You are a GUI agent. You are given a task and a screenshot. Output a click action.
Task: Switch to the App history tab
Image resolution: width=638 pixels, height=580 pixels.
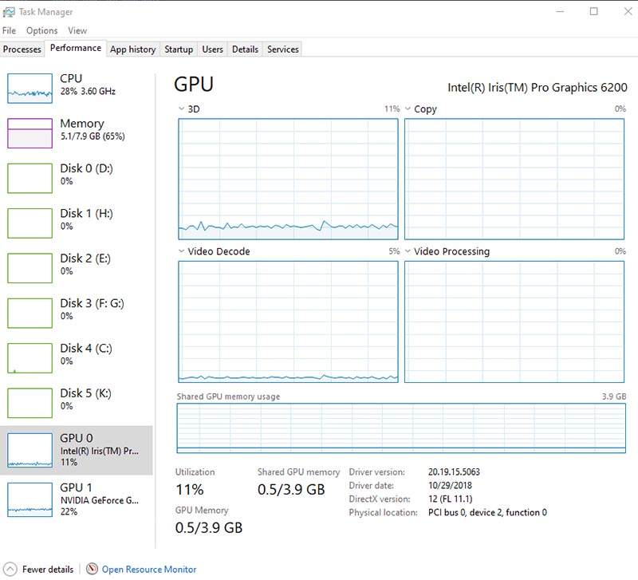133,49
